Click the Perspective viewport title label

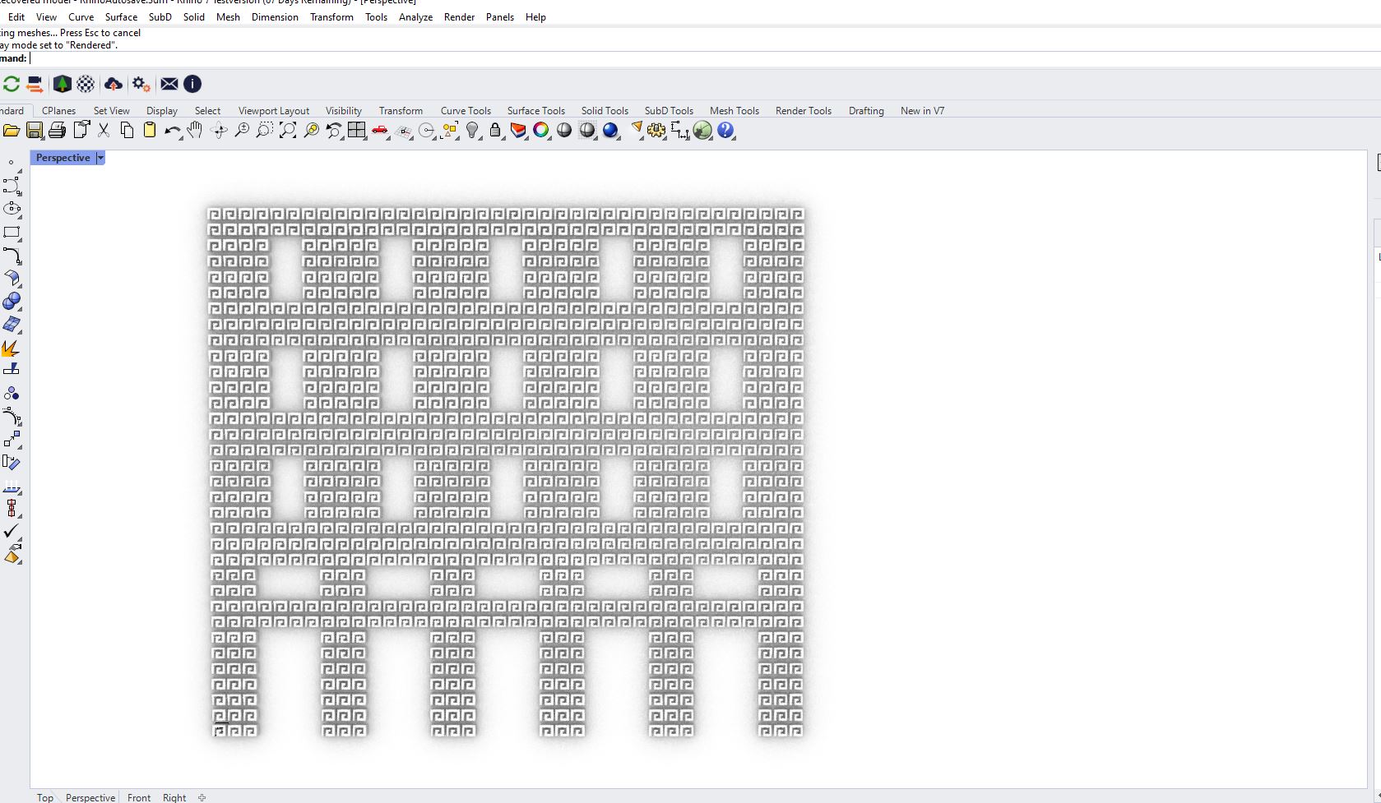(x=63, y=158)
